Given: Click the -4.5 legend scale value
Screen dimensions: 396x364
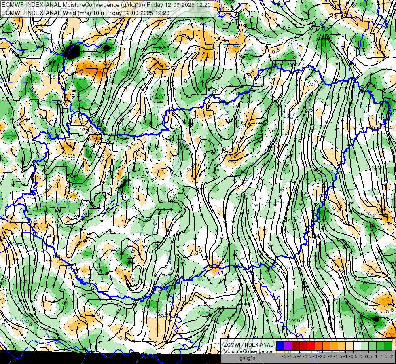Looking at the screenshot, I should (x=292, y=356).
